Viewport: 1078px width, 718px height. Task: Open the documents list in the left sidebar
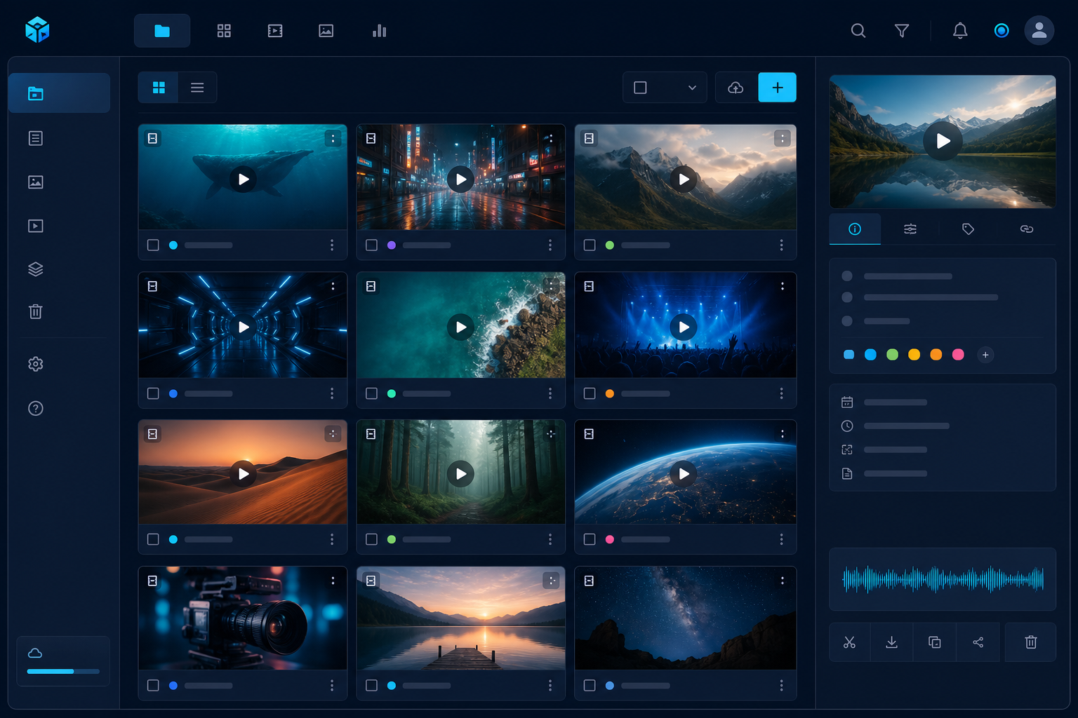point(36,138)
